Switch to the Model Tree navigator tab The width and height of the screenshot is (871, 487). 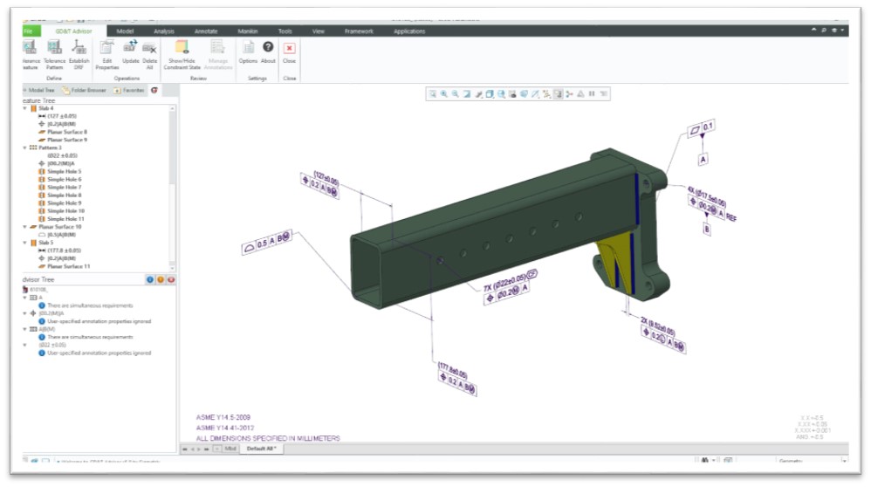pos(39,90)
